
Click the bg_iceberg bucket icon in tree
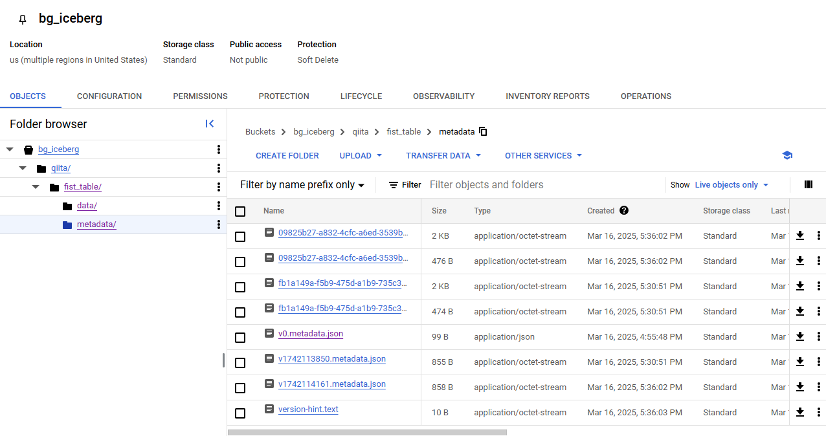pyautogui.click(x=28, y=149)
